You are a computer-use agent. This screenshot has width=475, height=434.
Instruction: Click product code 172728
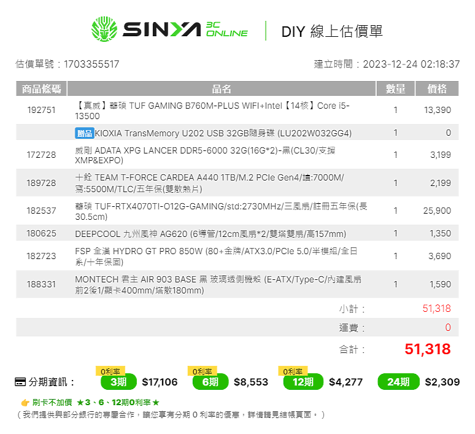pyautogui.click(x=42, y=155)
